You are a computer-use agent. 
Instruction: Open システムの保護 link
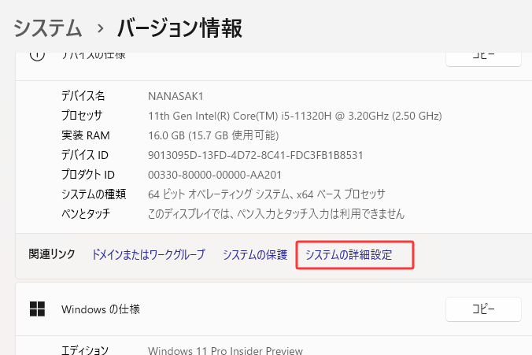(255, 254)
